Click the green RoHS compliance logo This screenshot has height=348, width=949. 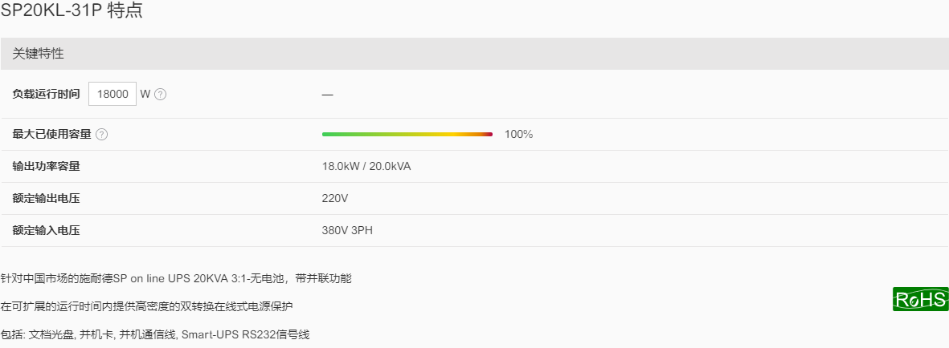coord(921,299)
